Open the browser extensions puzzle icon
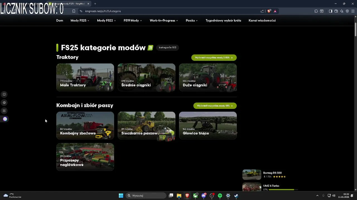This screenshot has height=200, width=357. pos(316,11)
